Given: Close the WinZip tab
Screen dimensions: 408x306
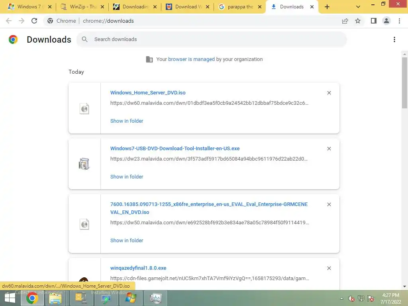Looking at the screenshot, I should pos(102,7).
